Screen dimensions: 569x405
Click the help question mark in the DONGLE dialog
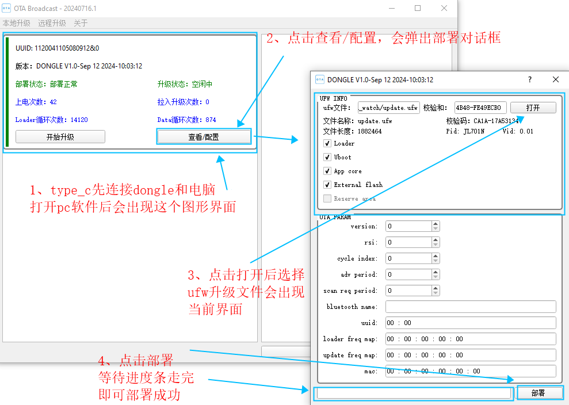530,79
